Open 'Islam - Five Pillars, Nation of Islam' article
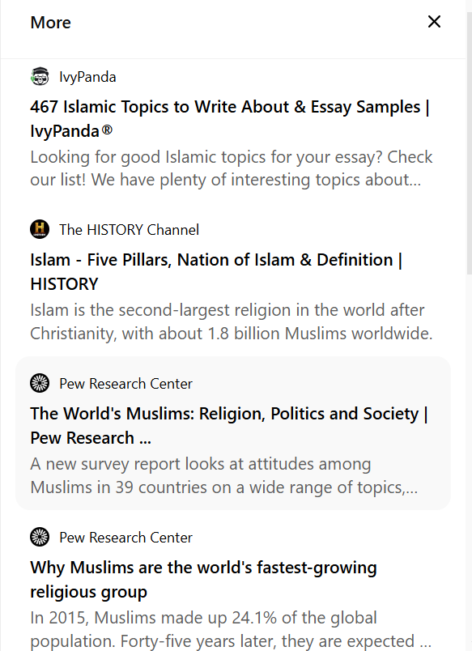Viewport: 472px width, 651px height. (216, 272)
